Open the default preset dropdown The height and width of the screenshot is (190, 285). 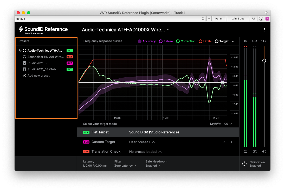110,19
